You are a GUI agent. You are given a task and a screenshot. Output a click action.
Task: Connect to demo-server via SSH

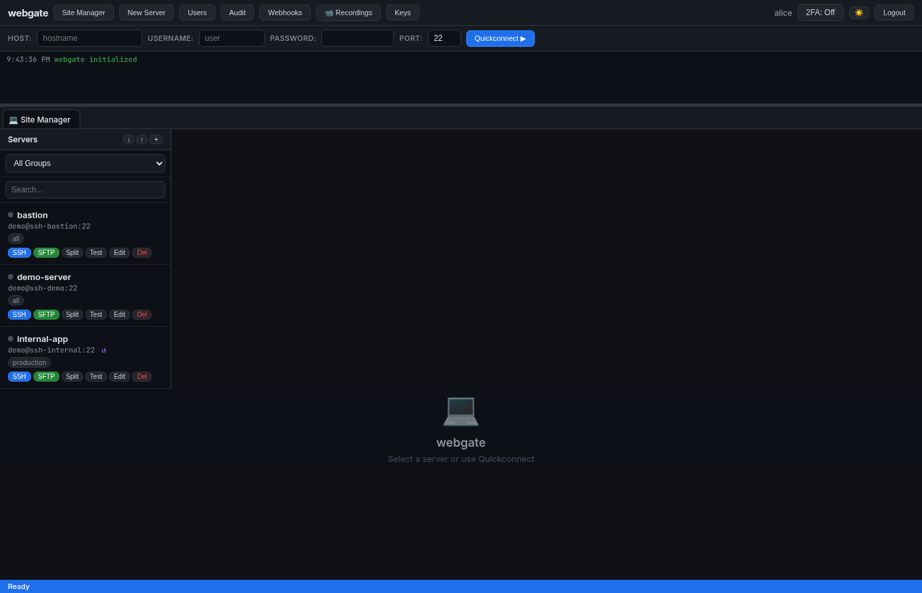pyautogui.click(x=19, y=315)
